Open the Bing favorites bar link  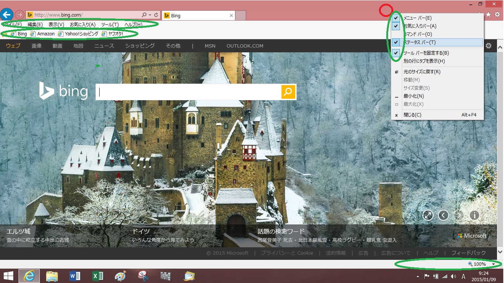(19, 34)
